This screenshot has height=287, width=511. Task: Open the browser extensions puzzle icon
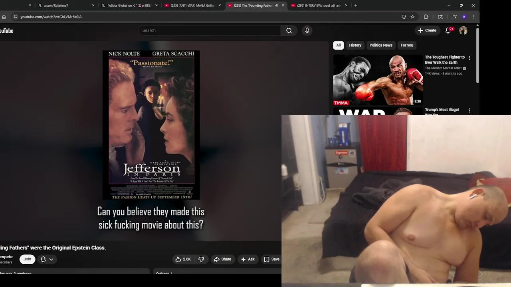[x=426, y=17]
